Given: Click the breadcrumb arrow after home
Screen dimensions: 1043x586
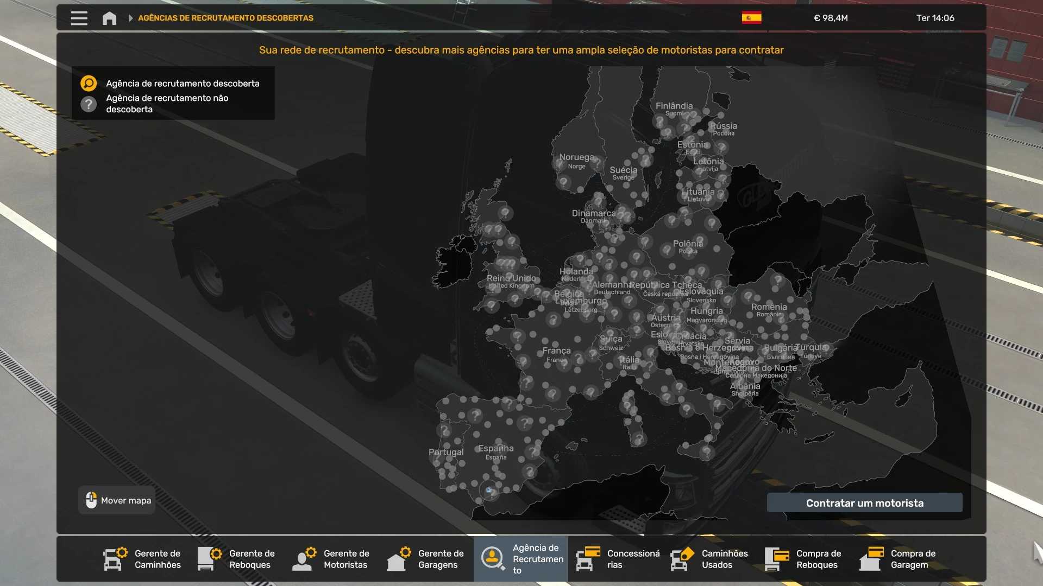Looking at the screenshot, I should tap(130, 18).
